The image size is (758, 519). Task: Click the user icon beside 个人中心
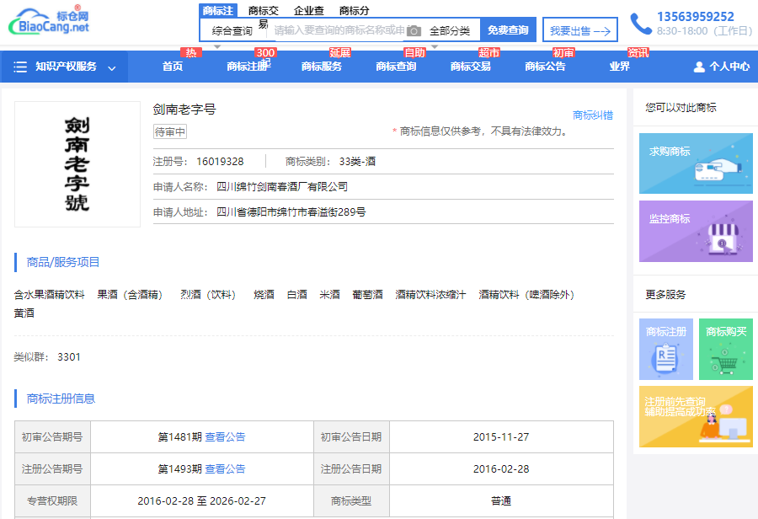coord(699,67)
